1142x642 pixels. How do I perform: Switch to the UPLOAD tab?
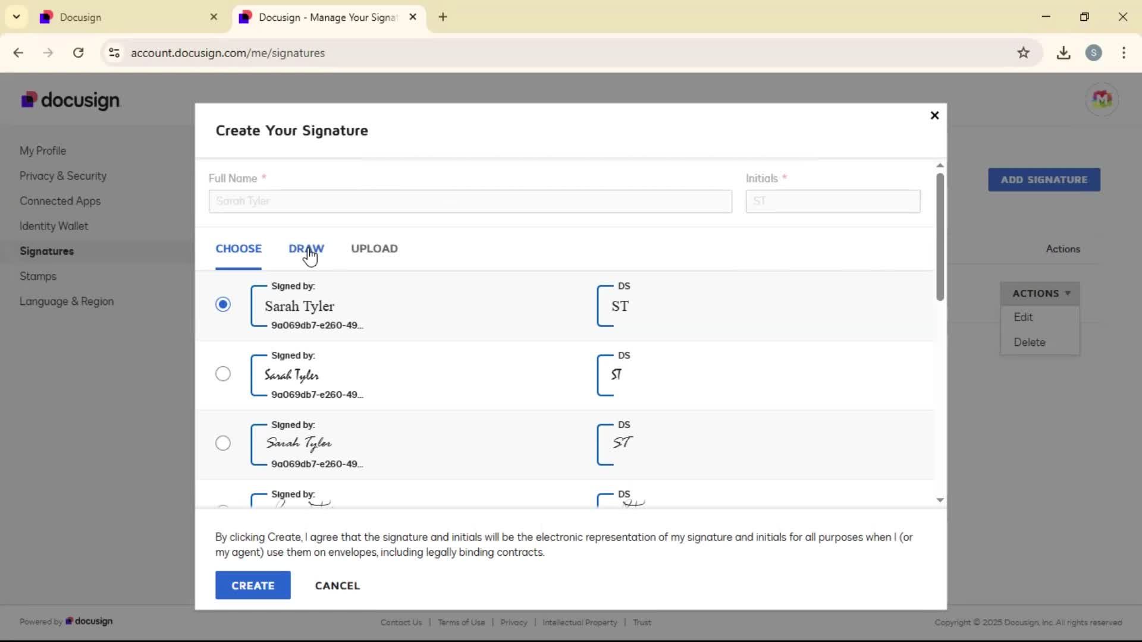coord(374,248)
